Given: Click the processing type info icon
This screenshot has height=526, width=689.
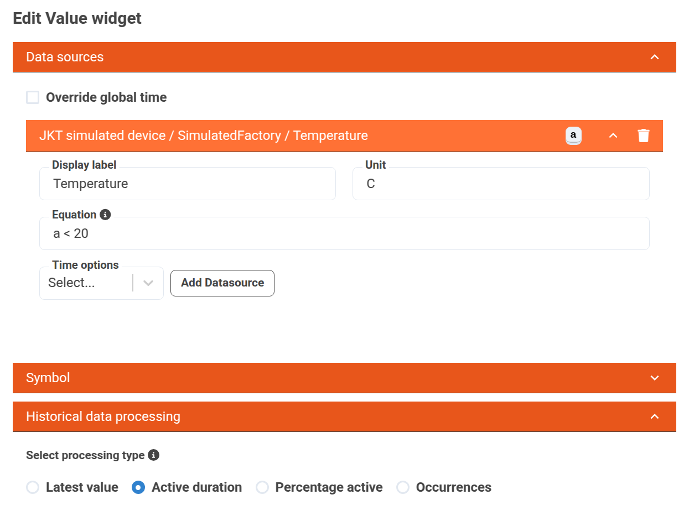Looking at the screenshot, I should click(x=154, y=455).
